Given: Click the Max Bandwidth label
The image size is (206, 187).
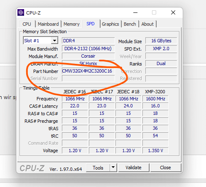Looking at the screenshot, I should click(x=43, y=49).
